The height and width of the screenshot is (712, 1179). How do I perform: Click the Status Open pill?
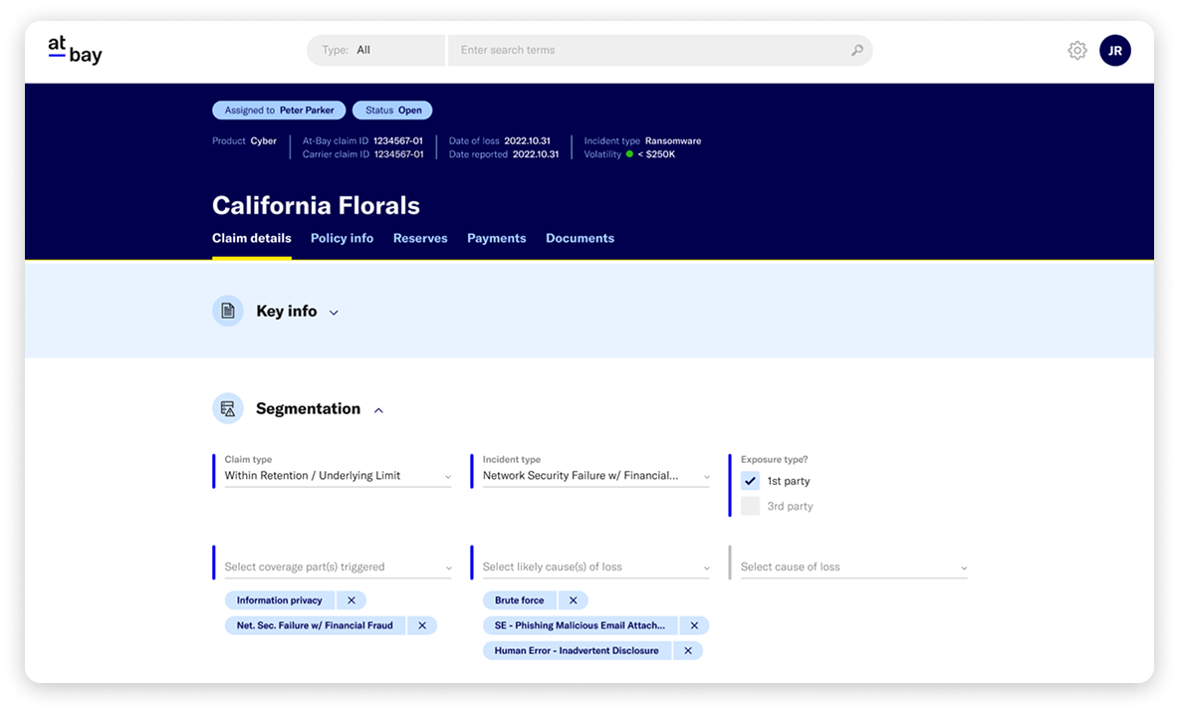click(x=392, y=111)
